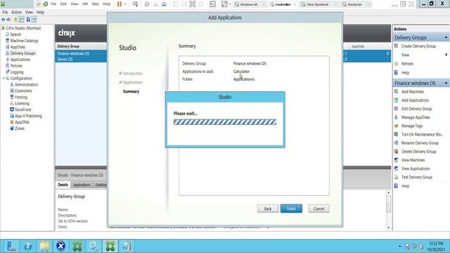Click the blue Help icon in console toolbar

point(28,20)
